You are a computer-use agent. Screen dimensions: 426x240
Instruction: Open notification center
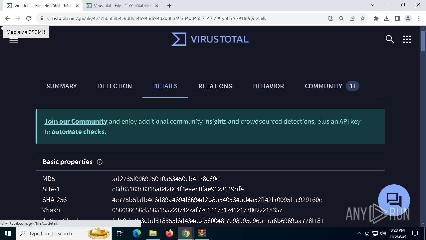click(415, 233)
